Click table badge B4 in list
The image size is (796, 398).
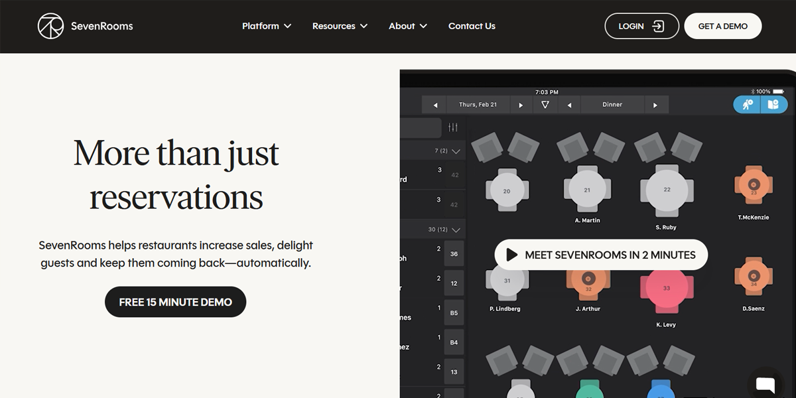[x=454, y=343]
